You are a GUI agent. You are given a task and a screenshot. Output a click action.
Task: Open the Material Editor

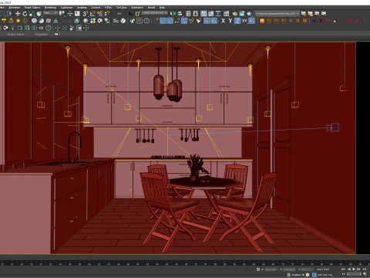226,13
